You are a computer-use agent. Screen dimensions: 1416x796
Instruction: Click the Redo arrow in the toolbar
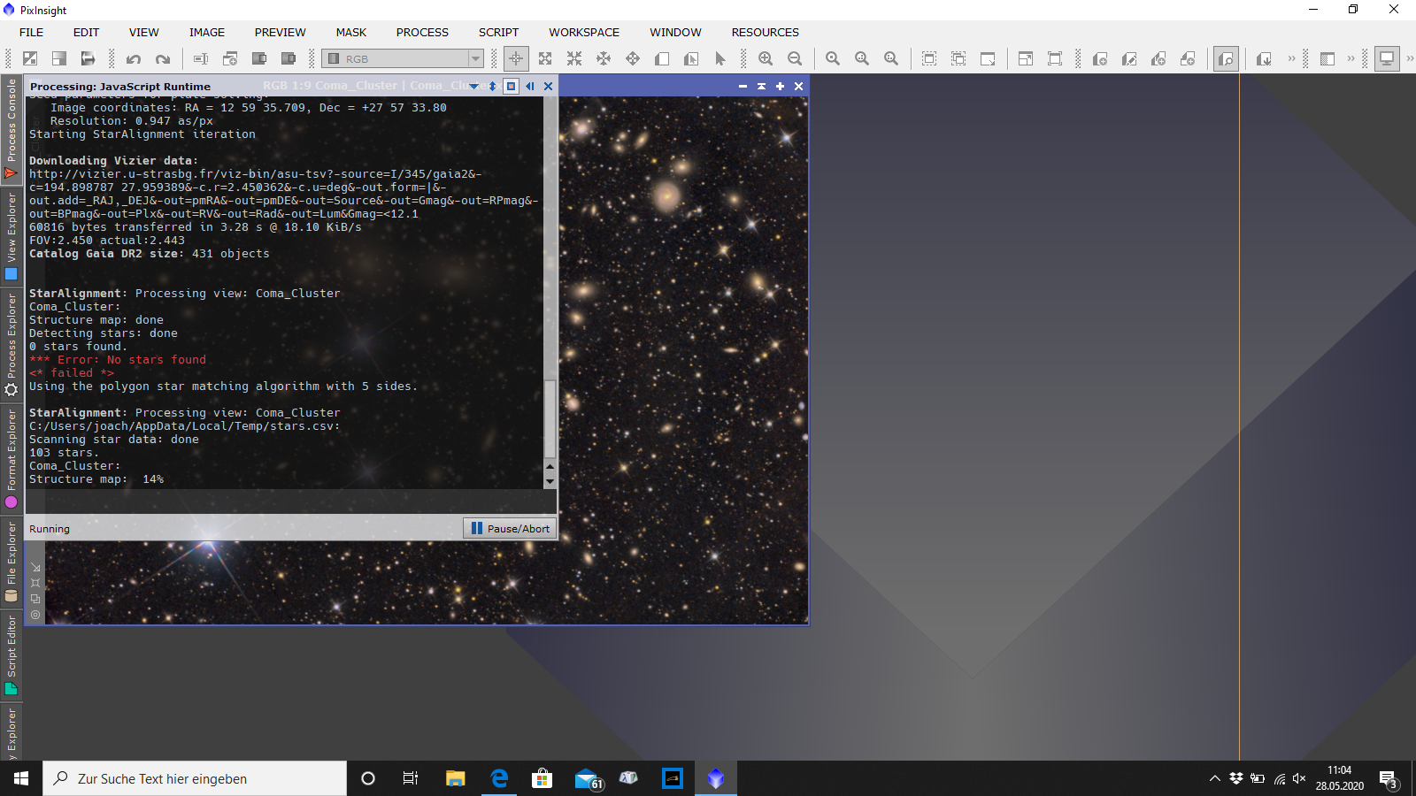pyautogui.click(x=163, y=58)
